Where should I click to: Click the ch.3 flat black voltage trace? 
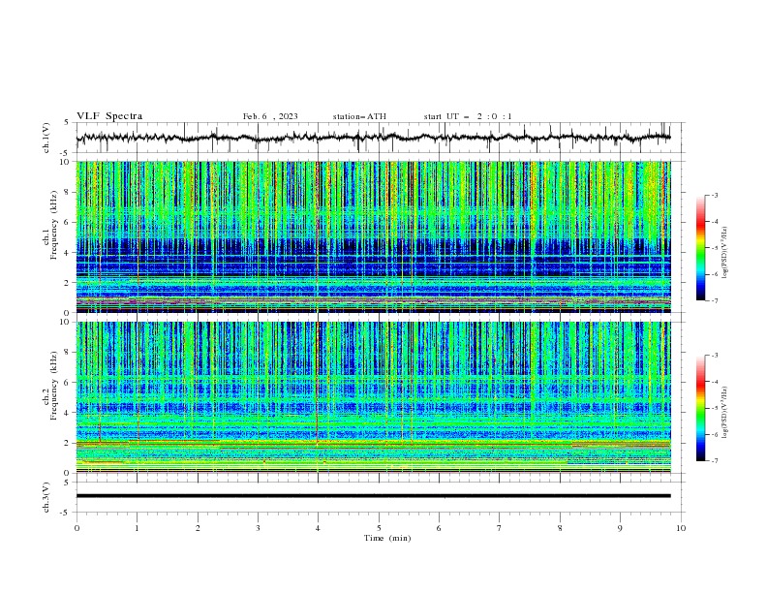coord(373,496)
